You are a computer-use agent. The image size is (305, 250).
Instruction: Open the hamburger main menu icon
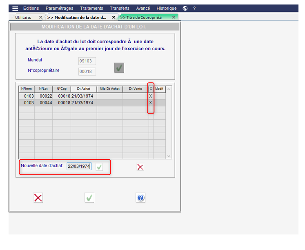pos(15,8)
